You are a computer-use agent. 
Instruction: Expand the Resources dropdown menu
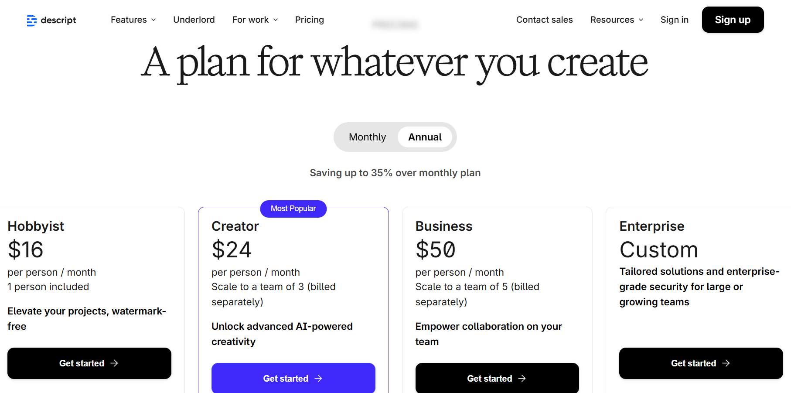pyautogui.click(x=617, y=20)
